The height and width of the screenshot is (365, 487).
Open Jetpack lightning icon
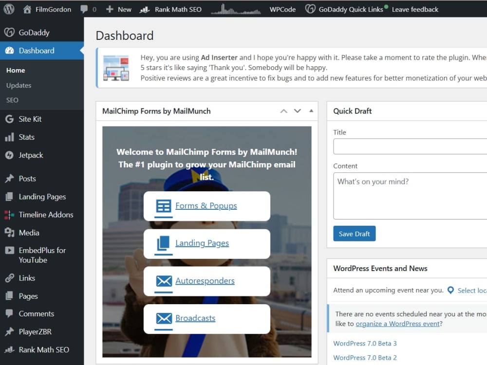(x=9, y=155)
